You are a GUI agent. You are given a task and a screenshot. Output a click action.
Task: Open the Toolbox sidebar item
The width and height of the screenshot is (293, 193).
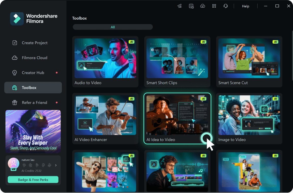click(33, 88)
